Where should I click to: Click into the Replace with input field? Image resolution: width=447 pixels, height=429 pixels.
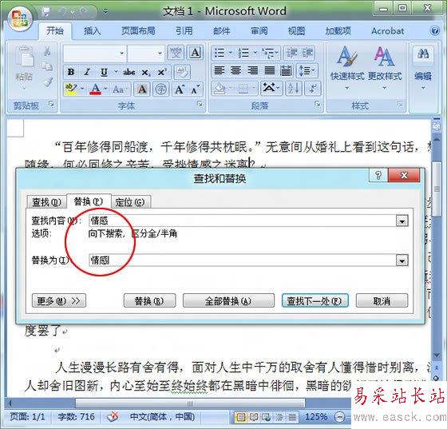243,260
